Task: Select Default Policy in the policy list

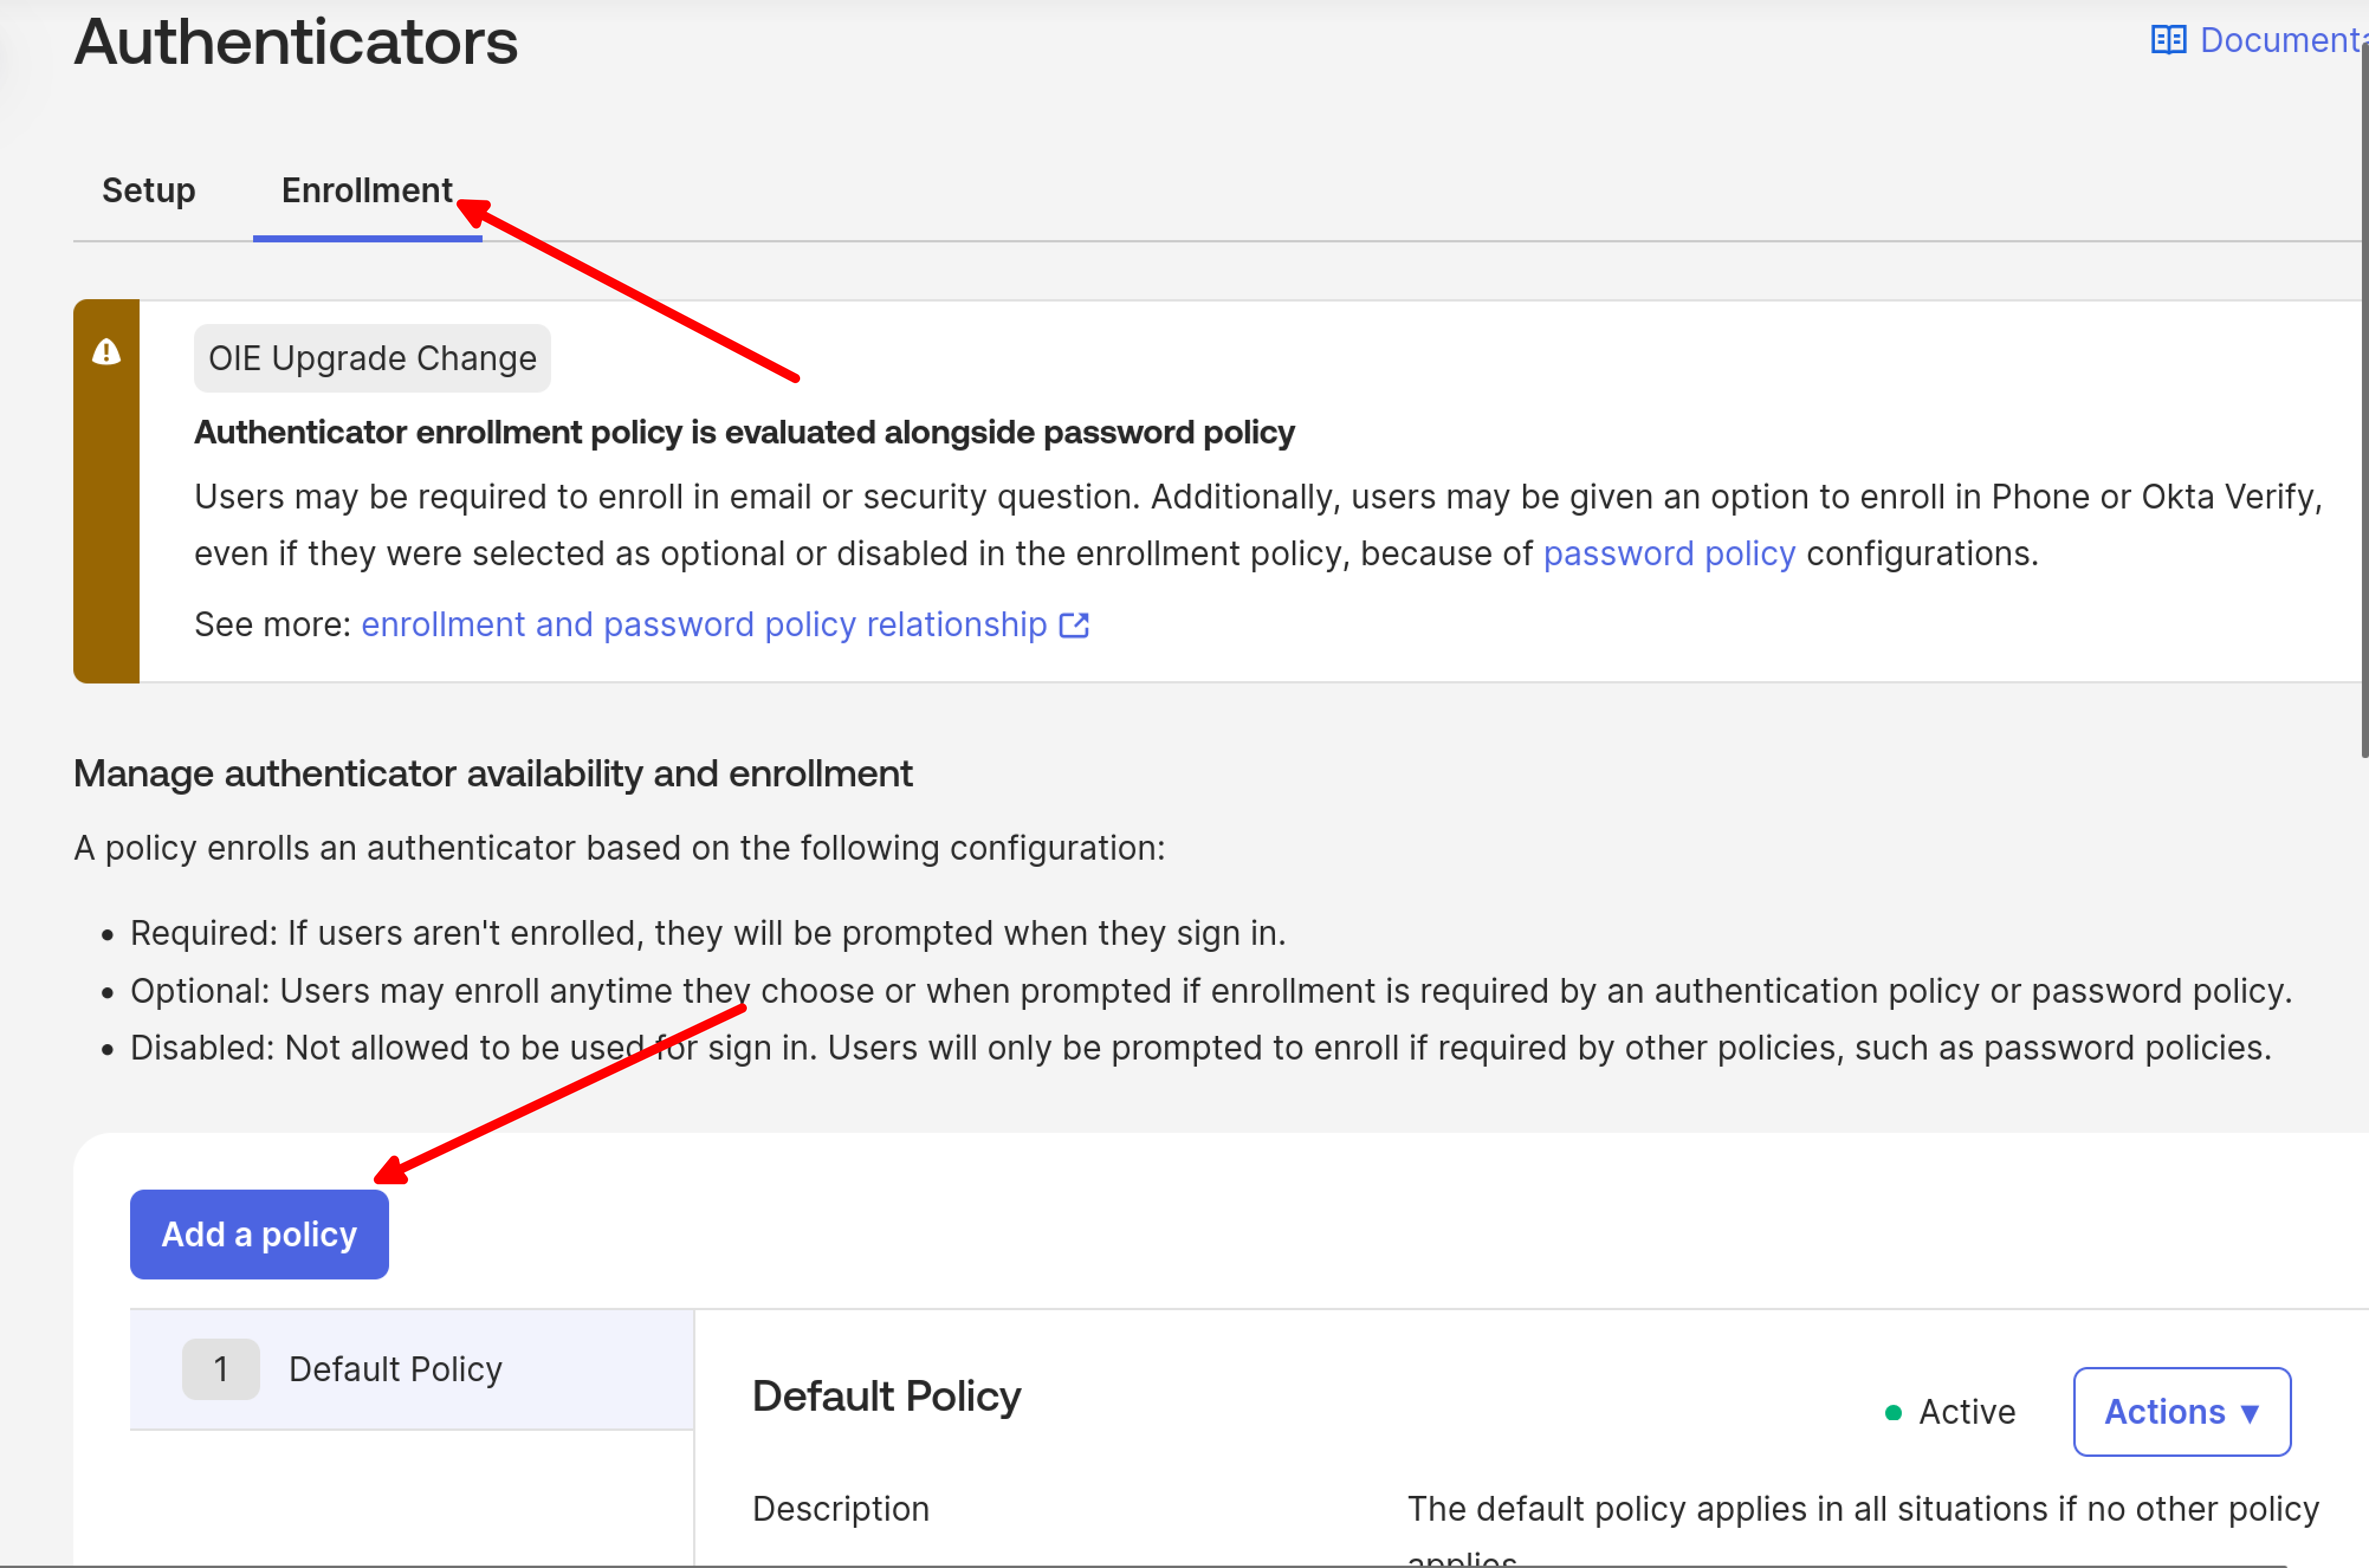Action: tap(395, 1369)
